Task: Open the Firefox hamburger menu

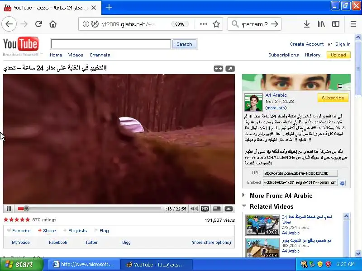Action: point(353,24)
